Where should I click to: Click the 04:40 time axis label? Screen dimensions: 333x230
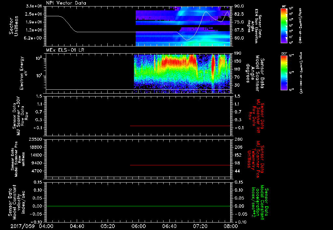77,226
